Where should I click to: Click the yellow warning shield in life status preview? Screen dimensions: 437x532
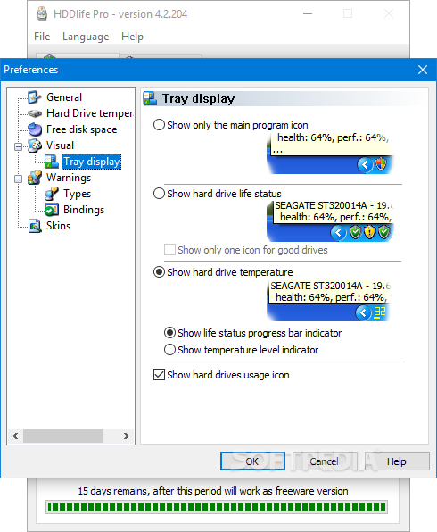(x=369, y=232)
